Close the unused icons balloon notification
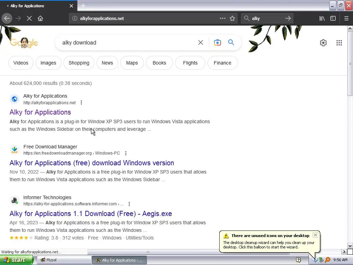Image resolution: width=353 pixels, height=265 pixels. (315, 235)
